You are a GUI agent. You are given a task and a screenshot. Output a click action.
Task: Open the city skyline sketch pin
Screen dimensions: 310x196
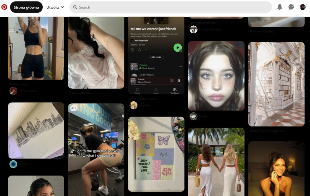click(36, 130)
